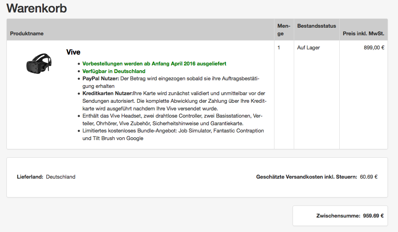This screenshot has height=232, width=398.
Task: Click the Vive headset product thumbnail
Action: coord(39,63)
